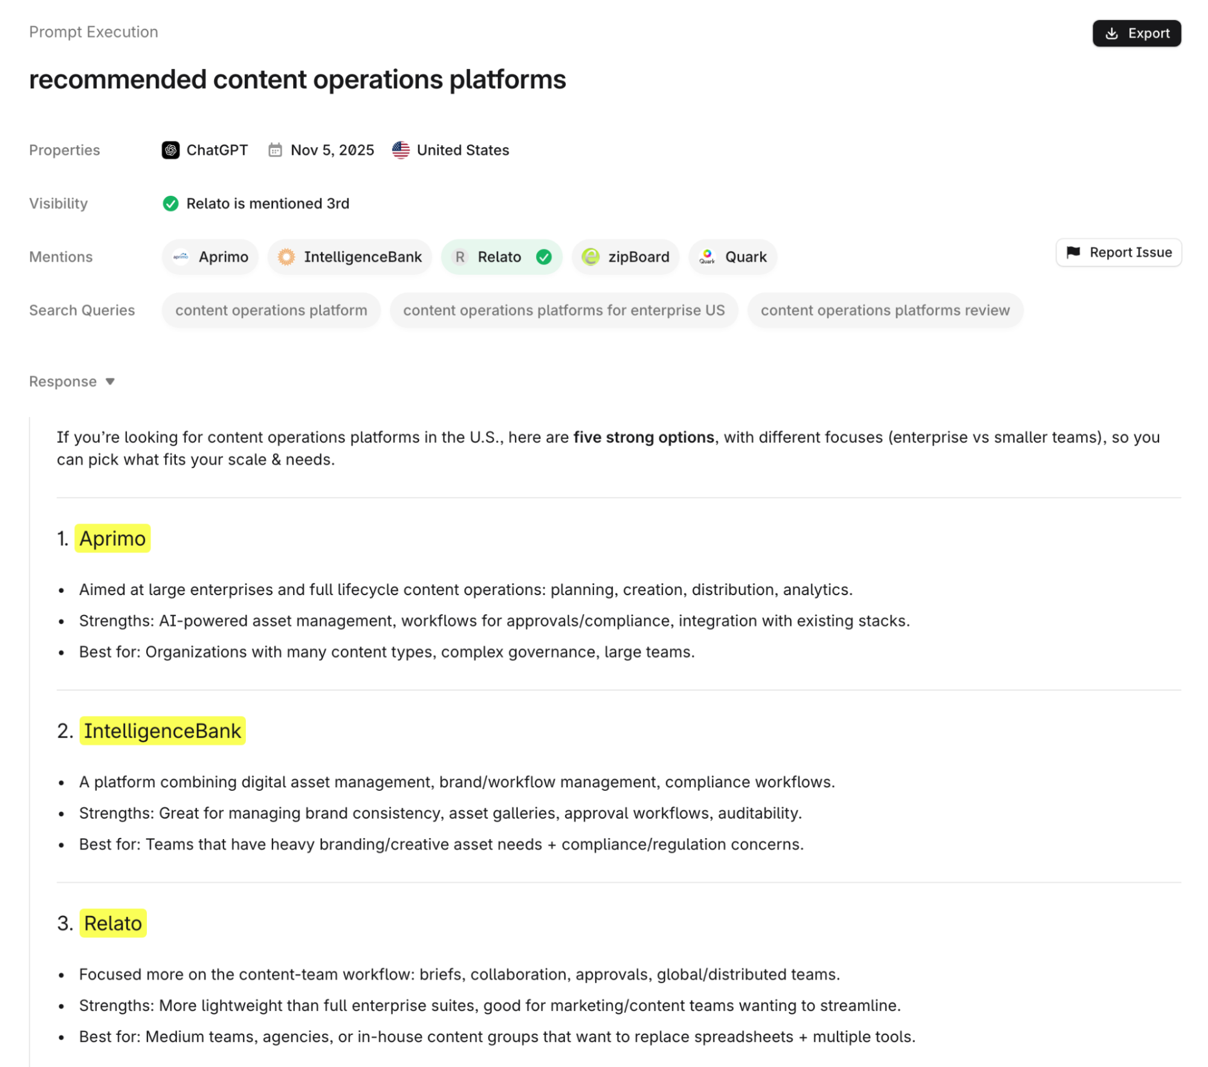
Task: Click the green check beside Relato is mentioned 3rd
Action: (x=171, y=204)
